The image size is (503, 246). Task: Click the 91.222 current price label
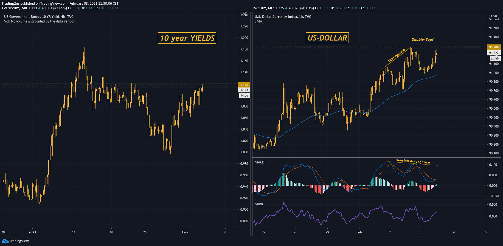click(x=494, y=53)
